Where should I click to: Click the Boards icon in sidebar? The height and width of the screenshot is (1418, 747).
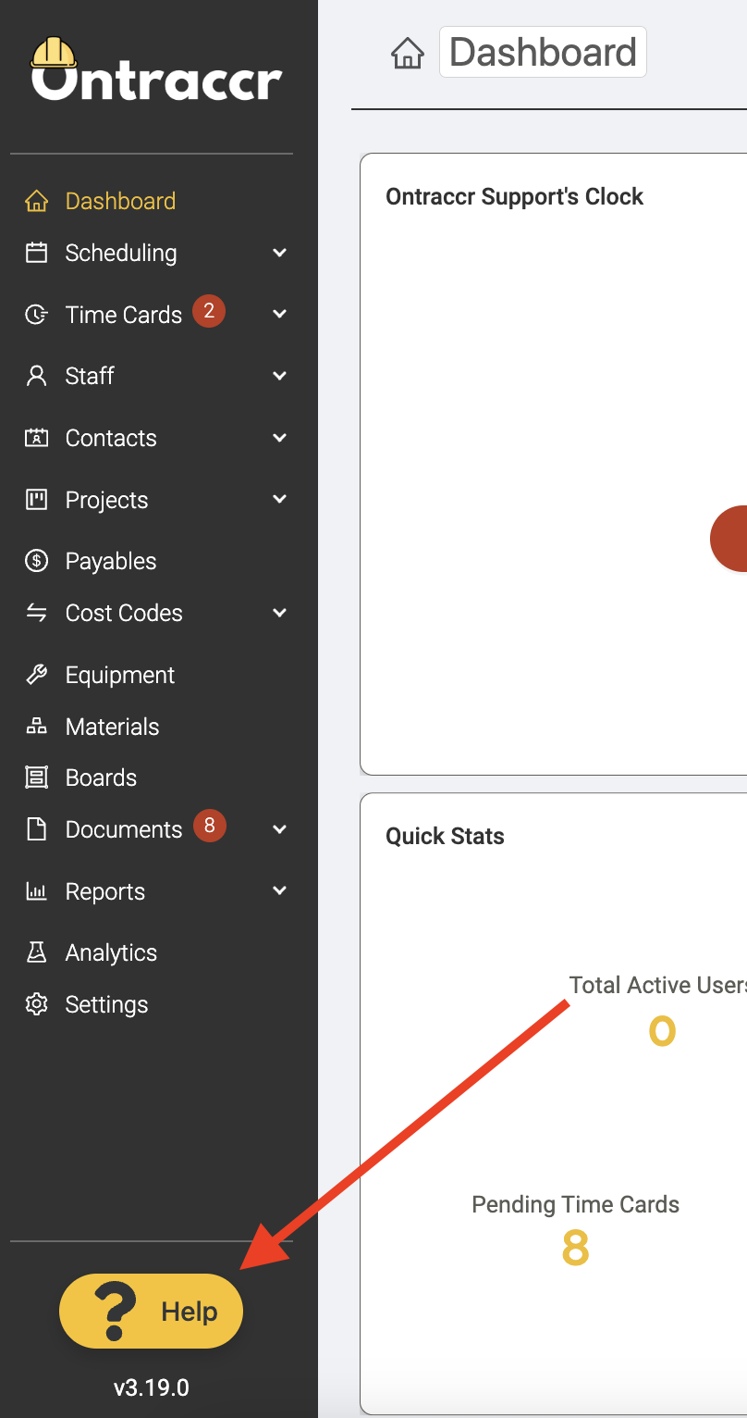coord(36,777)
